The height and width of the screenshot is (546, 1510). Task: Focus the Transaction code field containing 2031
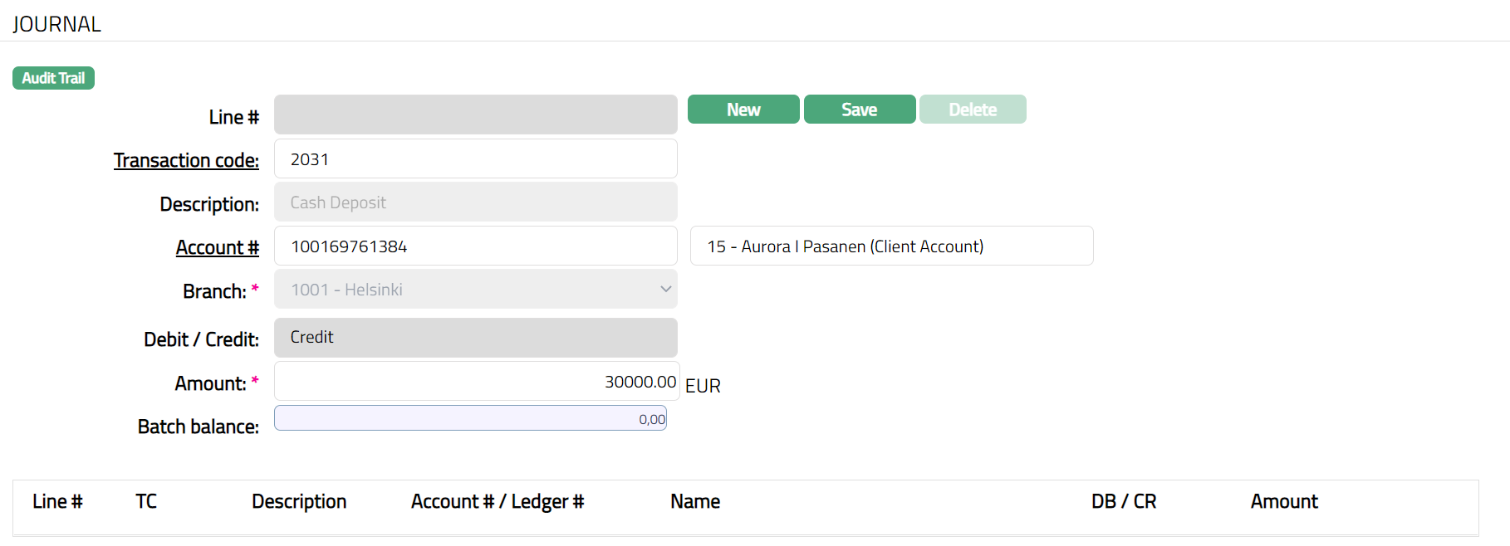[475, 159]
